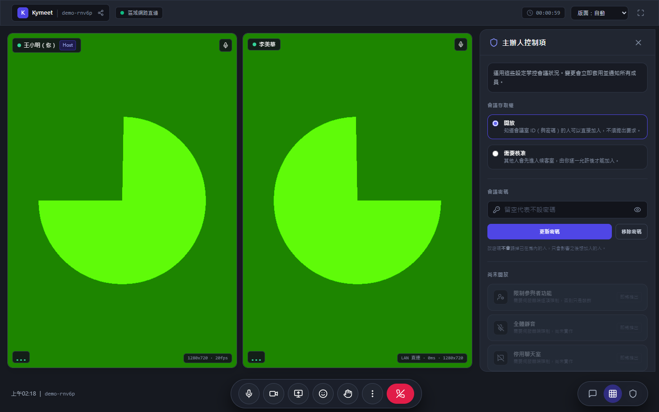The image size is (659, 412).
Task: Toggle host controls shield icon
Action: click(x=633, y=394)
